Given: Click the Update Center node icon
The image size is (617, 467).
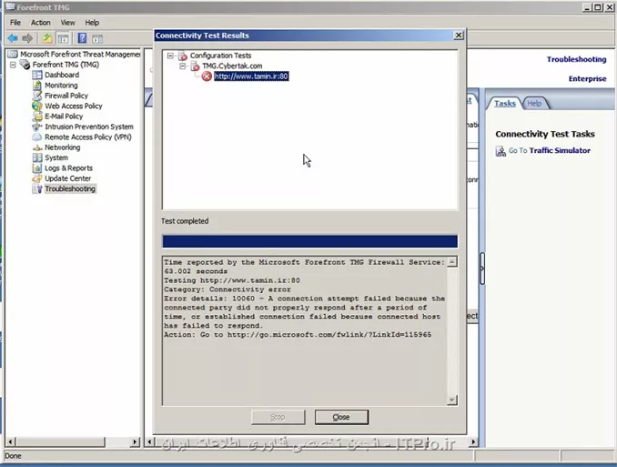Looking at the screenshot, I should coord(37,178).
